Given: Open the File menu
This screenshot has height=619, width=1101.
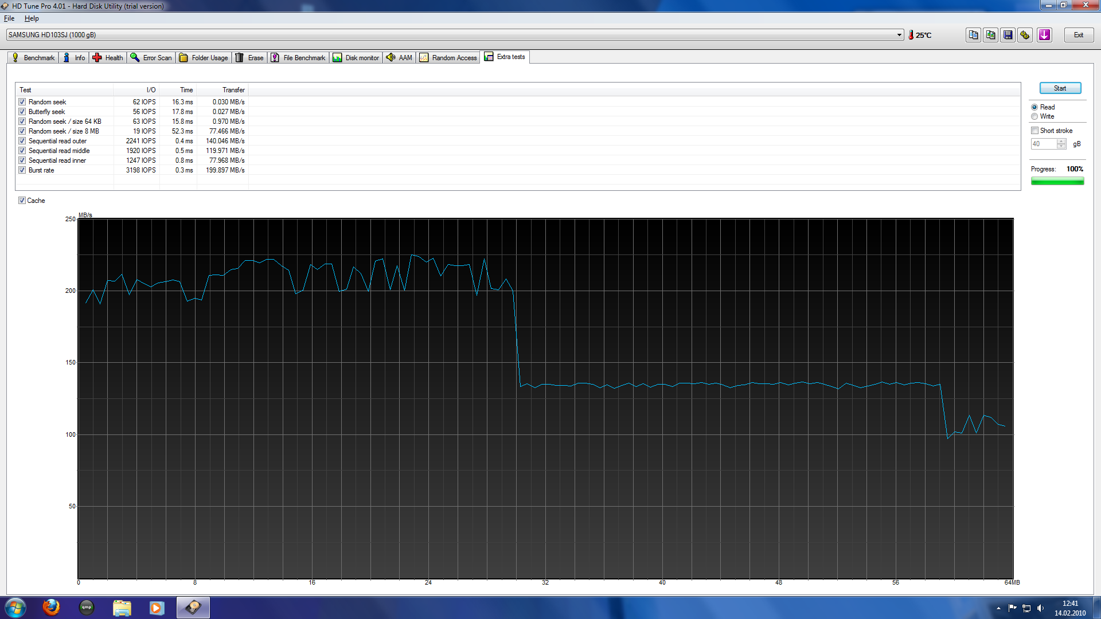Looking at the screenshot, I should [9, 18].
